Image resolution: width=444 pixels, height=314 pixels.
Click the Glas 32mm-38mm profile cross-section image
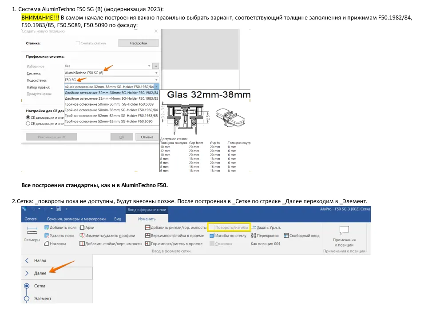(186, 118)
